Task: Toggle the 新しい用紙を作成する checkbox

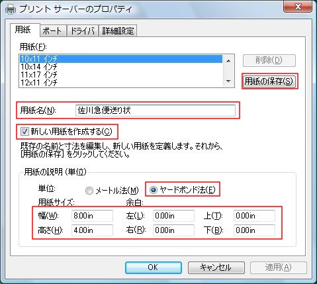Action: [x=24, y=132]
